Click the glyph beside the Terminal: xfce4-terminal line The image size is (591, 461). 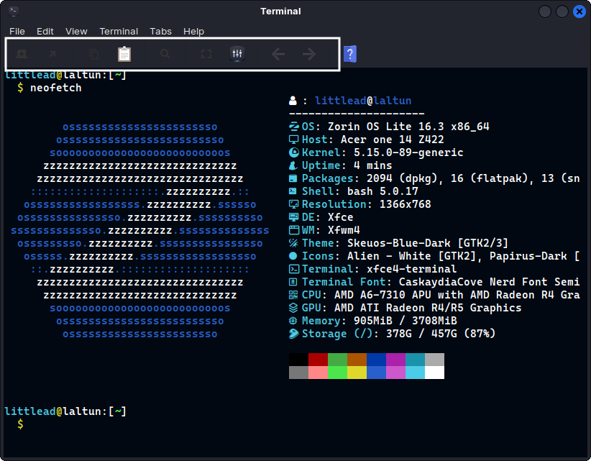coord(293,269)
